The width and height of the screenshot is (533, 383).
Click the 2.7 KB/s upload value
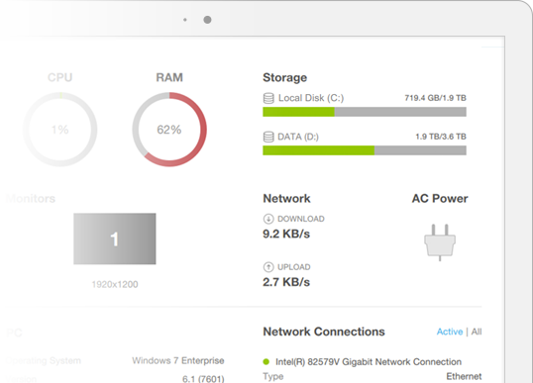[x=286, y=282]
